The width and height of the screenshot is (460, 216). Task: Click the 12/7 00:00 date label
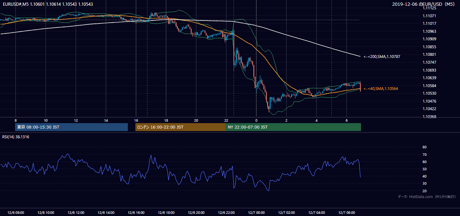[x=256, y=213]
